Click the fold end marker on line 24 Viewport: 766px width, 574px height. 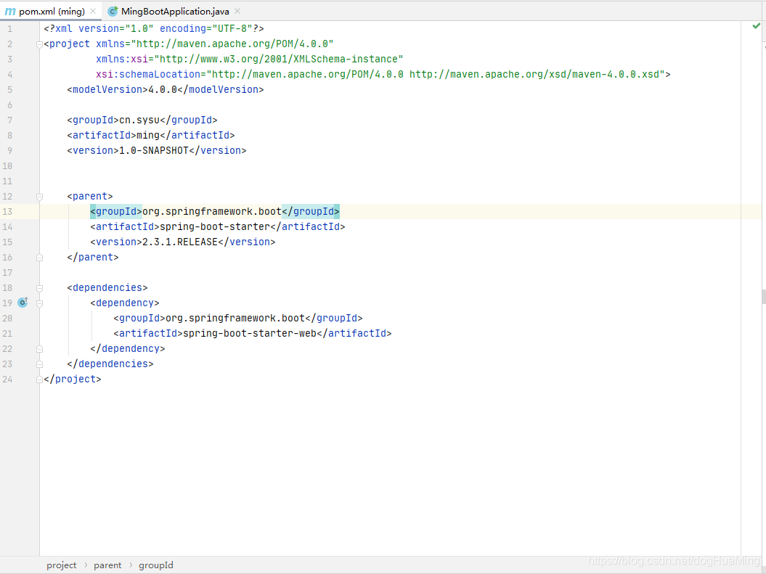(39, 380)
